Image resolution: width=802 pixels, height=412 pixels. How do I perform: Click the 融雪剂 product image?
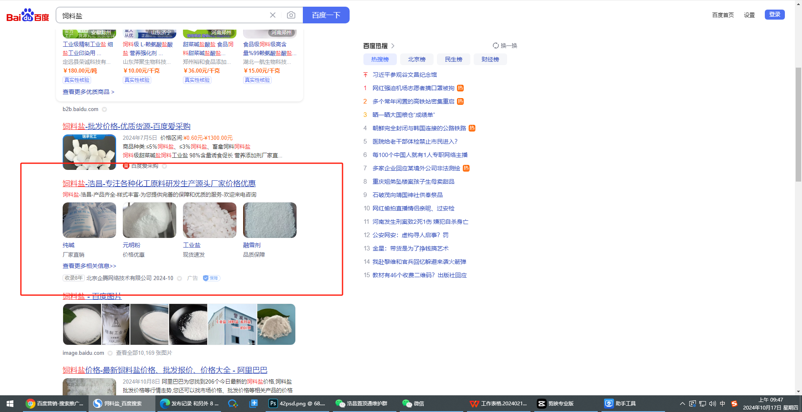270,220
